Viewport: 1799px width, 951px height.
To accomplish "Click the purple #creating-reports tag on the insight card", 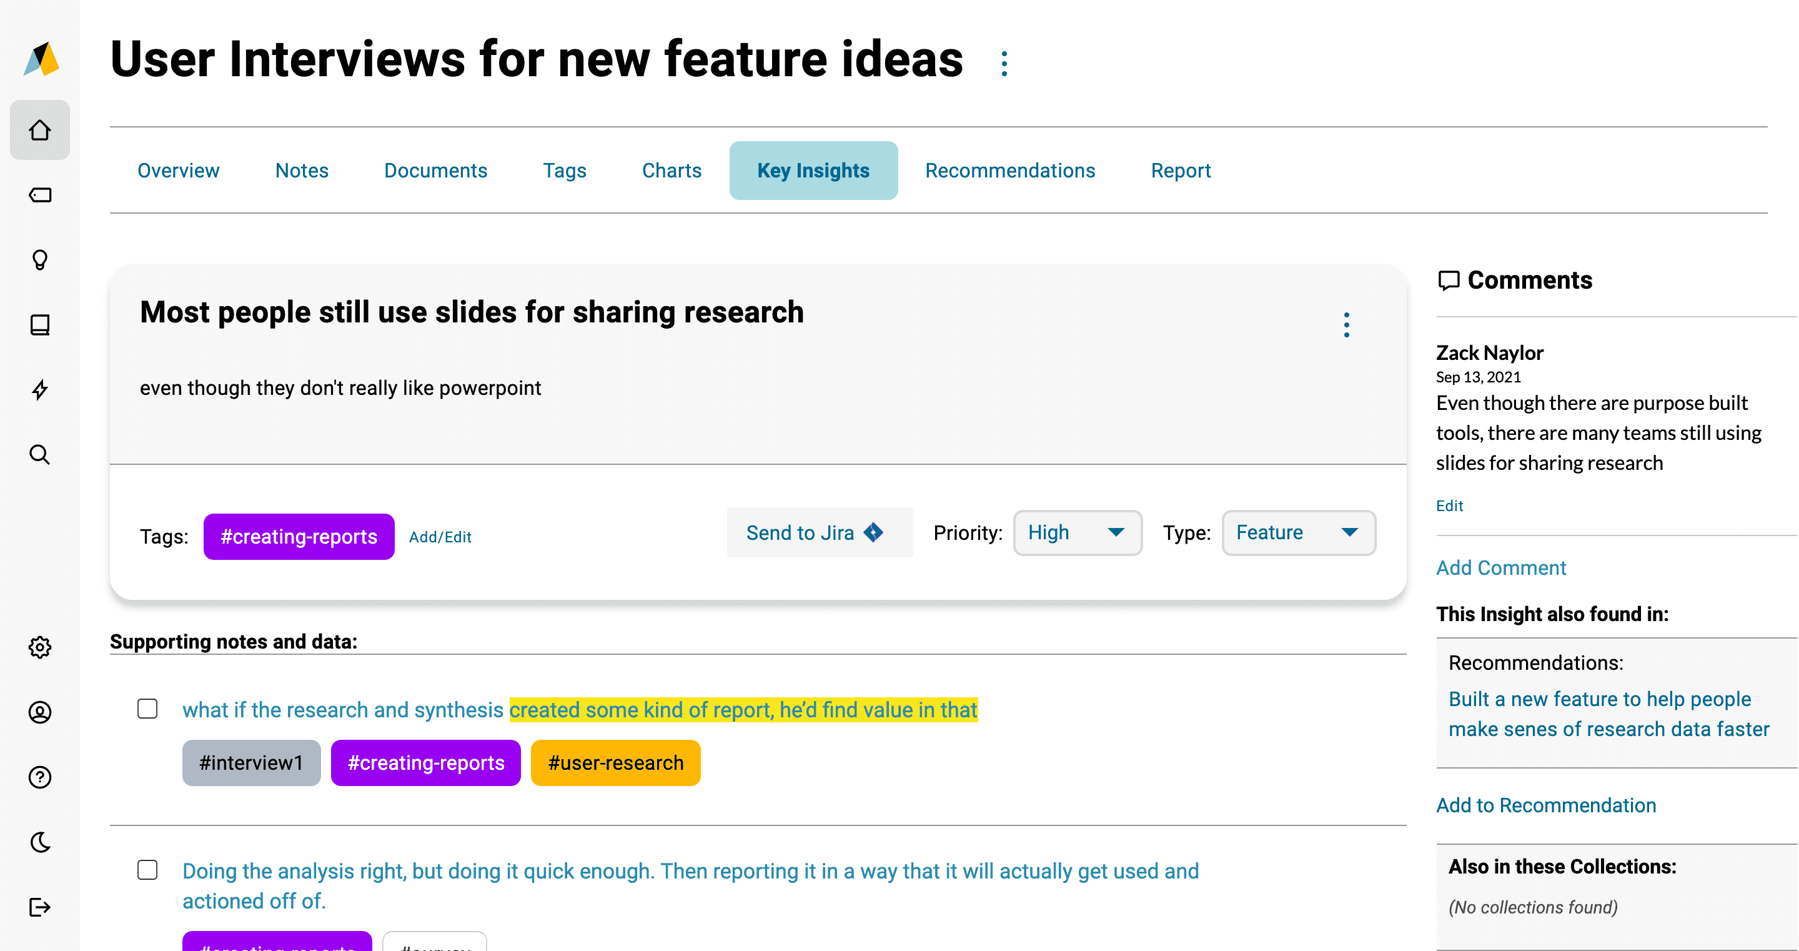I will pyautogui.click(x=299, y=536).
